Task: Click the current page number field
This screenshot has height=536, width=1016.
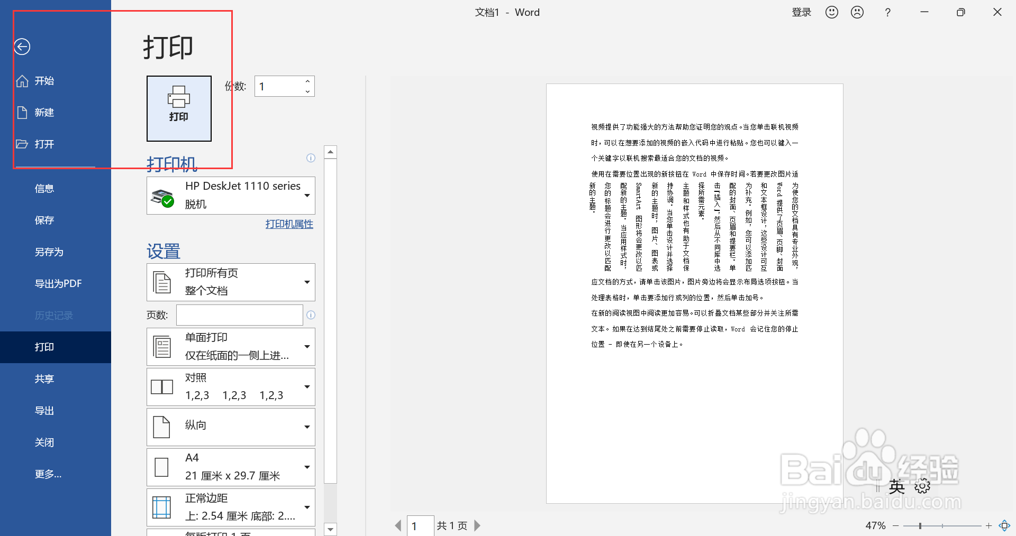Action: [421, 526]
